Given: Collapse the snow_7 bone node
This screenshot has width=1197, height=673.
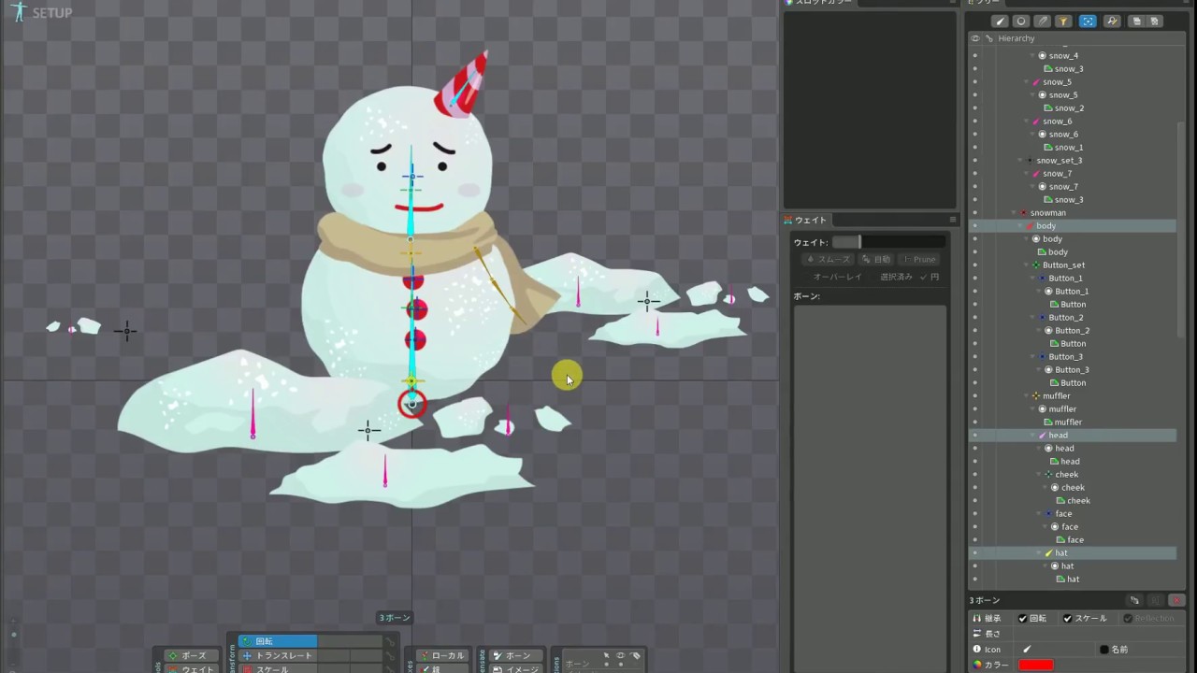Looking at the screenshot, I should coord(1027,173).
